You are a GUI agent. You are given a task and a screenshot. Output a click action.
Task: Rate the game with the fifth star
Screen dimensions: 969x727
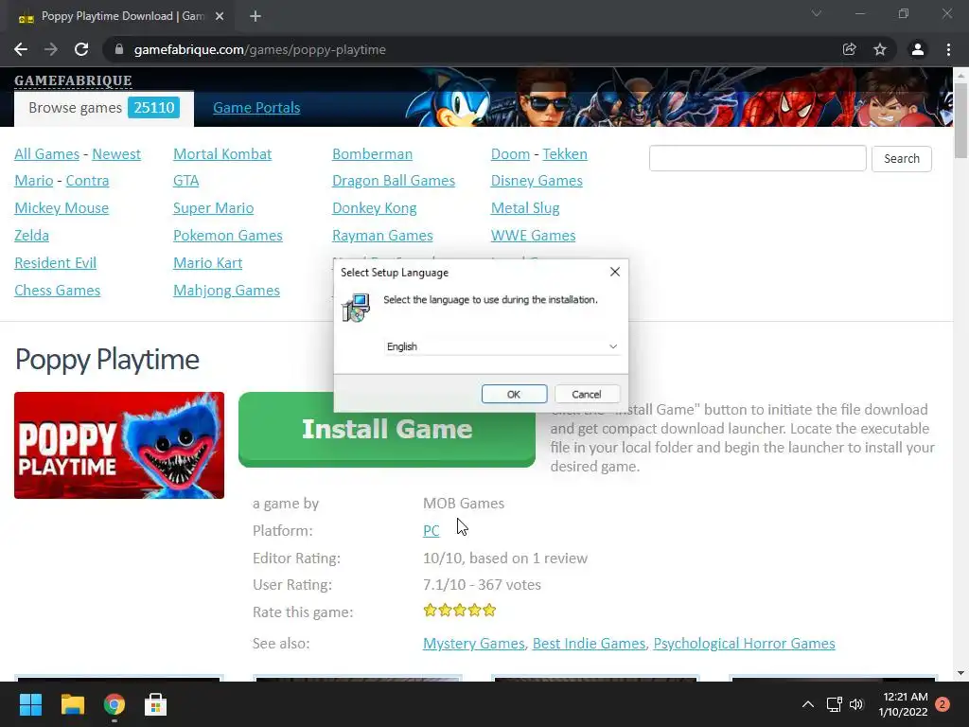(x=489, y=611)
